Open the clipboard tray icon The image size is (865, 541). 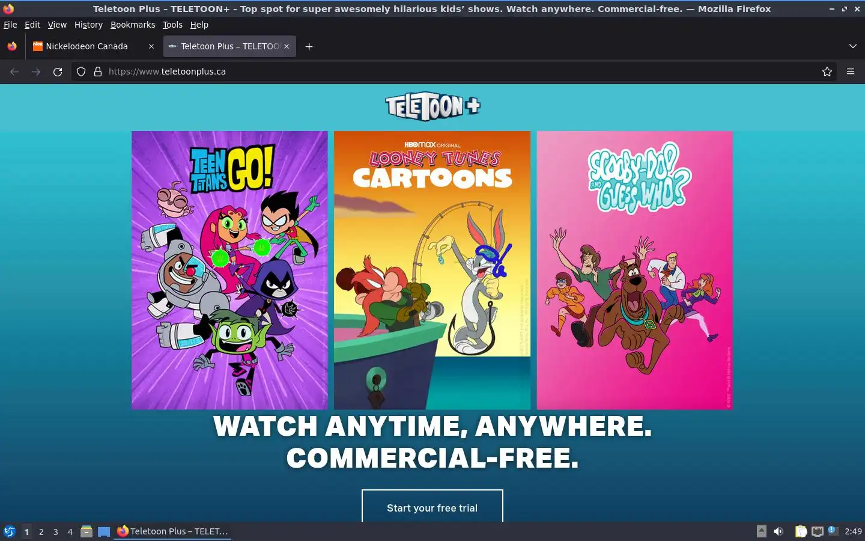(801, 531)
